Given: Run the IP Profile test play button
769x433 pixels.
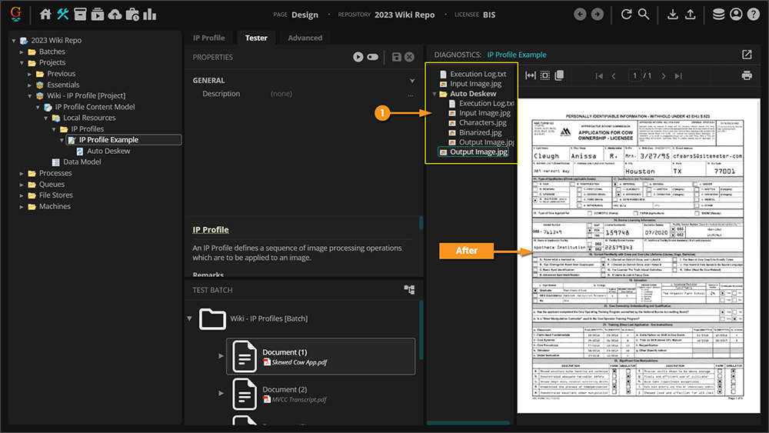Looking at the screenshot, I should pos(358,57).
